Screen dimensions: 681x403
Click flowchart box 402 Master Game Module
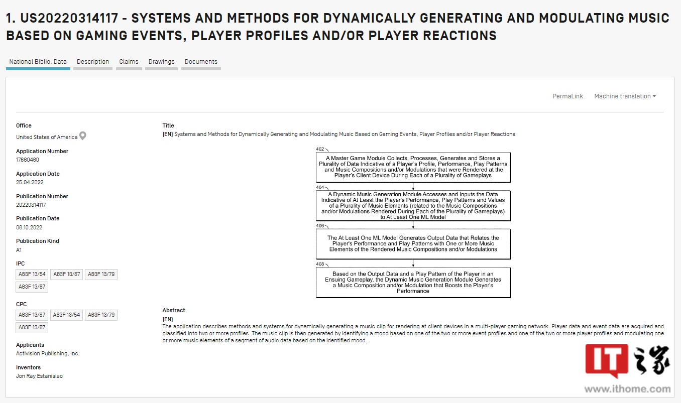(413, 167)
